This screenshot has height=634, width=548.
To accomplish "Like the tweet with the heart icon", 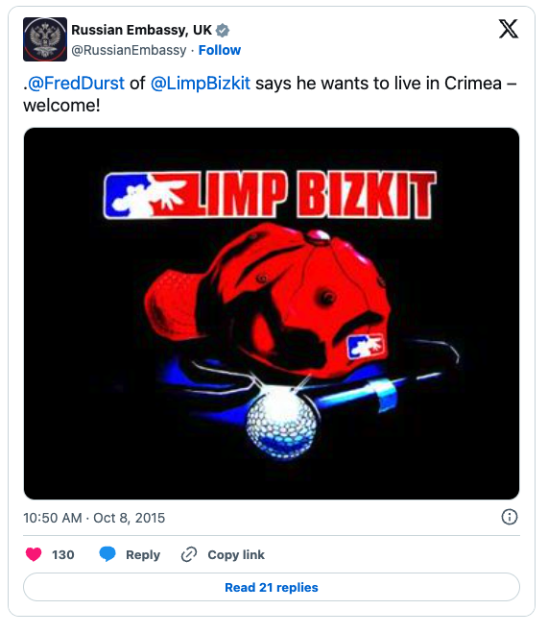I will point(34,554).
